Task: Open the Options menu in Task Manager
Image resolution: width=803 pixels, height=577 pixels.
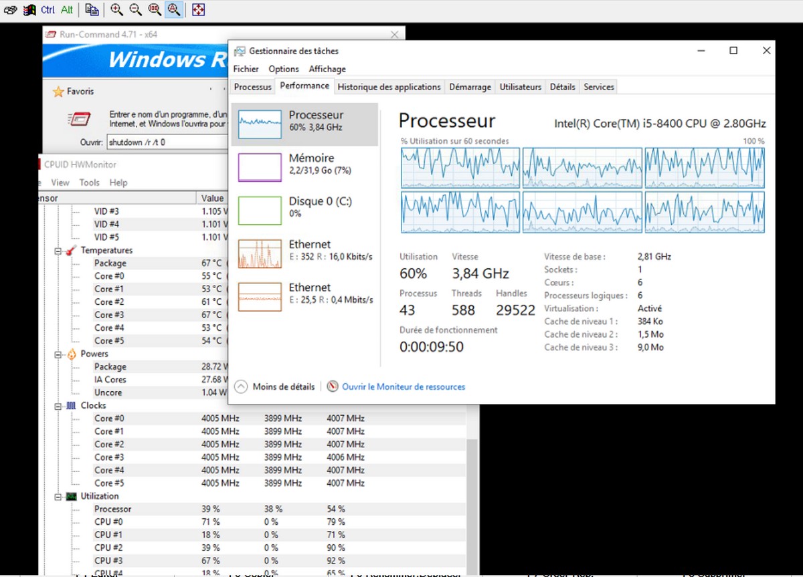Action: coord(284,69)
